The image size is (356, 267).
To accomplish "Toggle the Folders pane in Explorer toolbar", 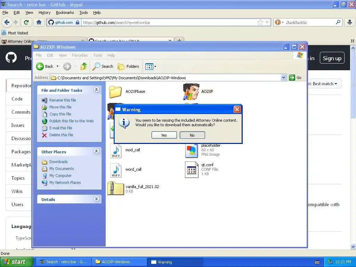I will point(128,66).
